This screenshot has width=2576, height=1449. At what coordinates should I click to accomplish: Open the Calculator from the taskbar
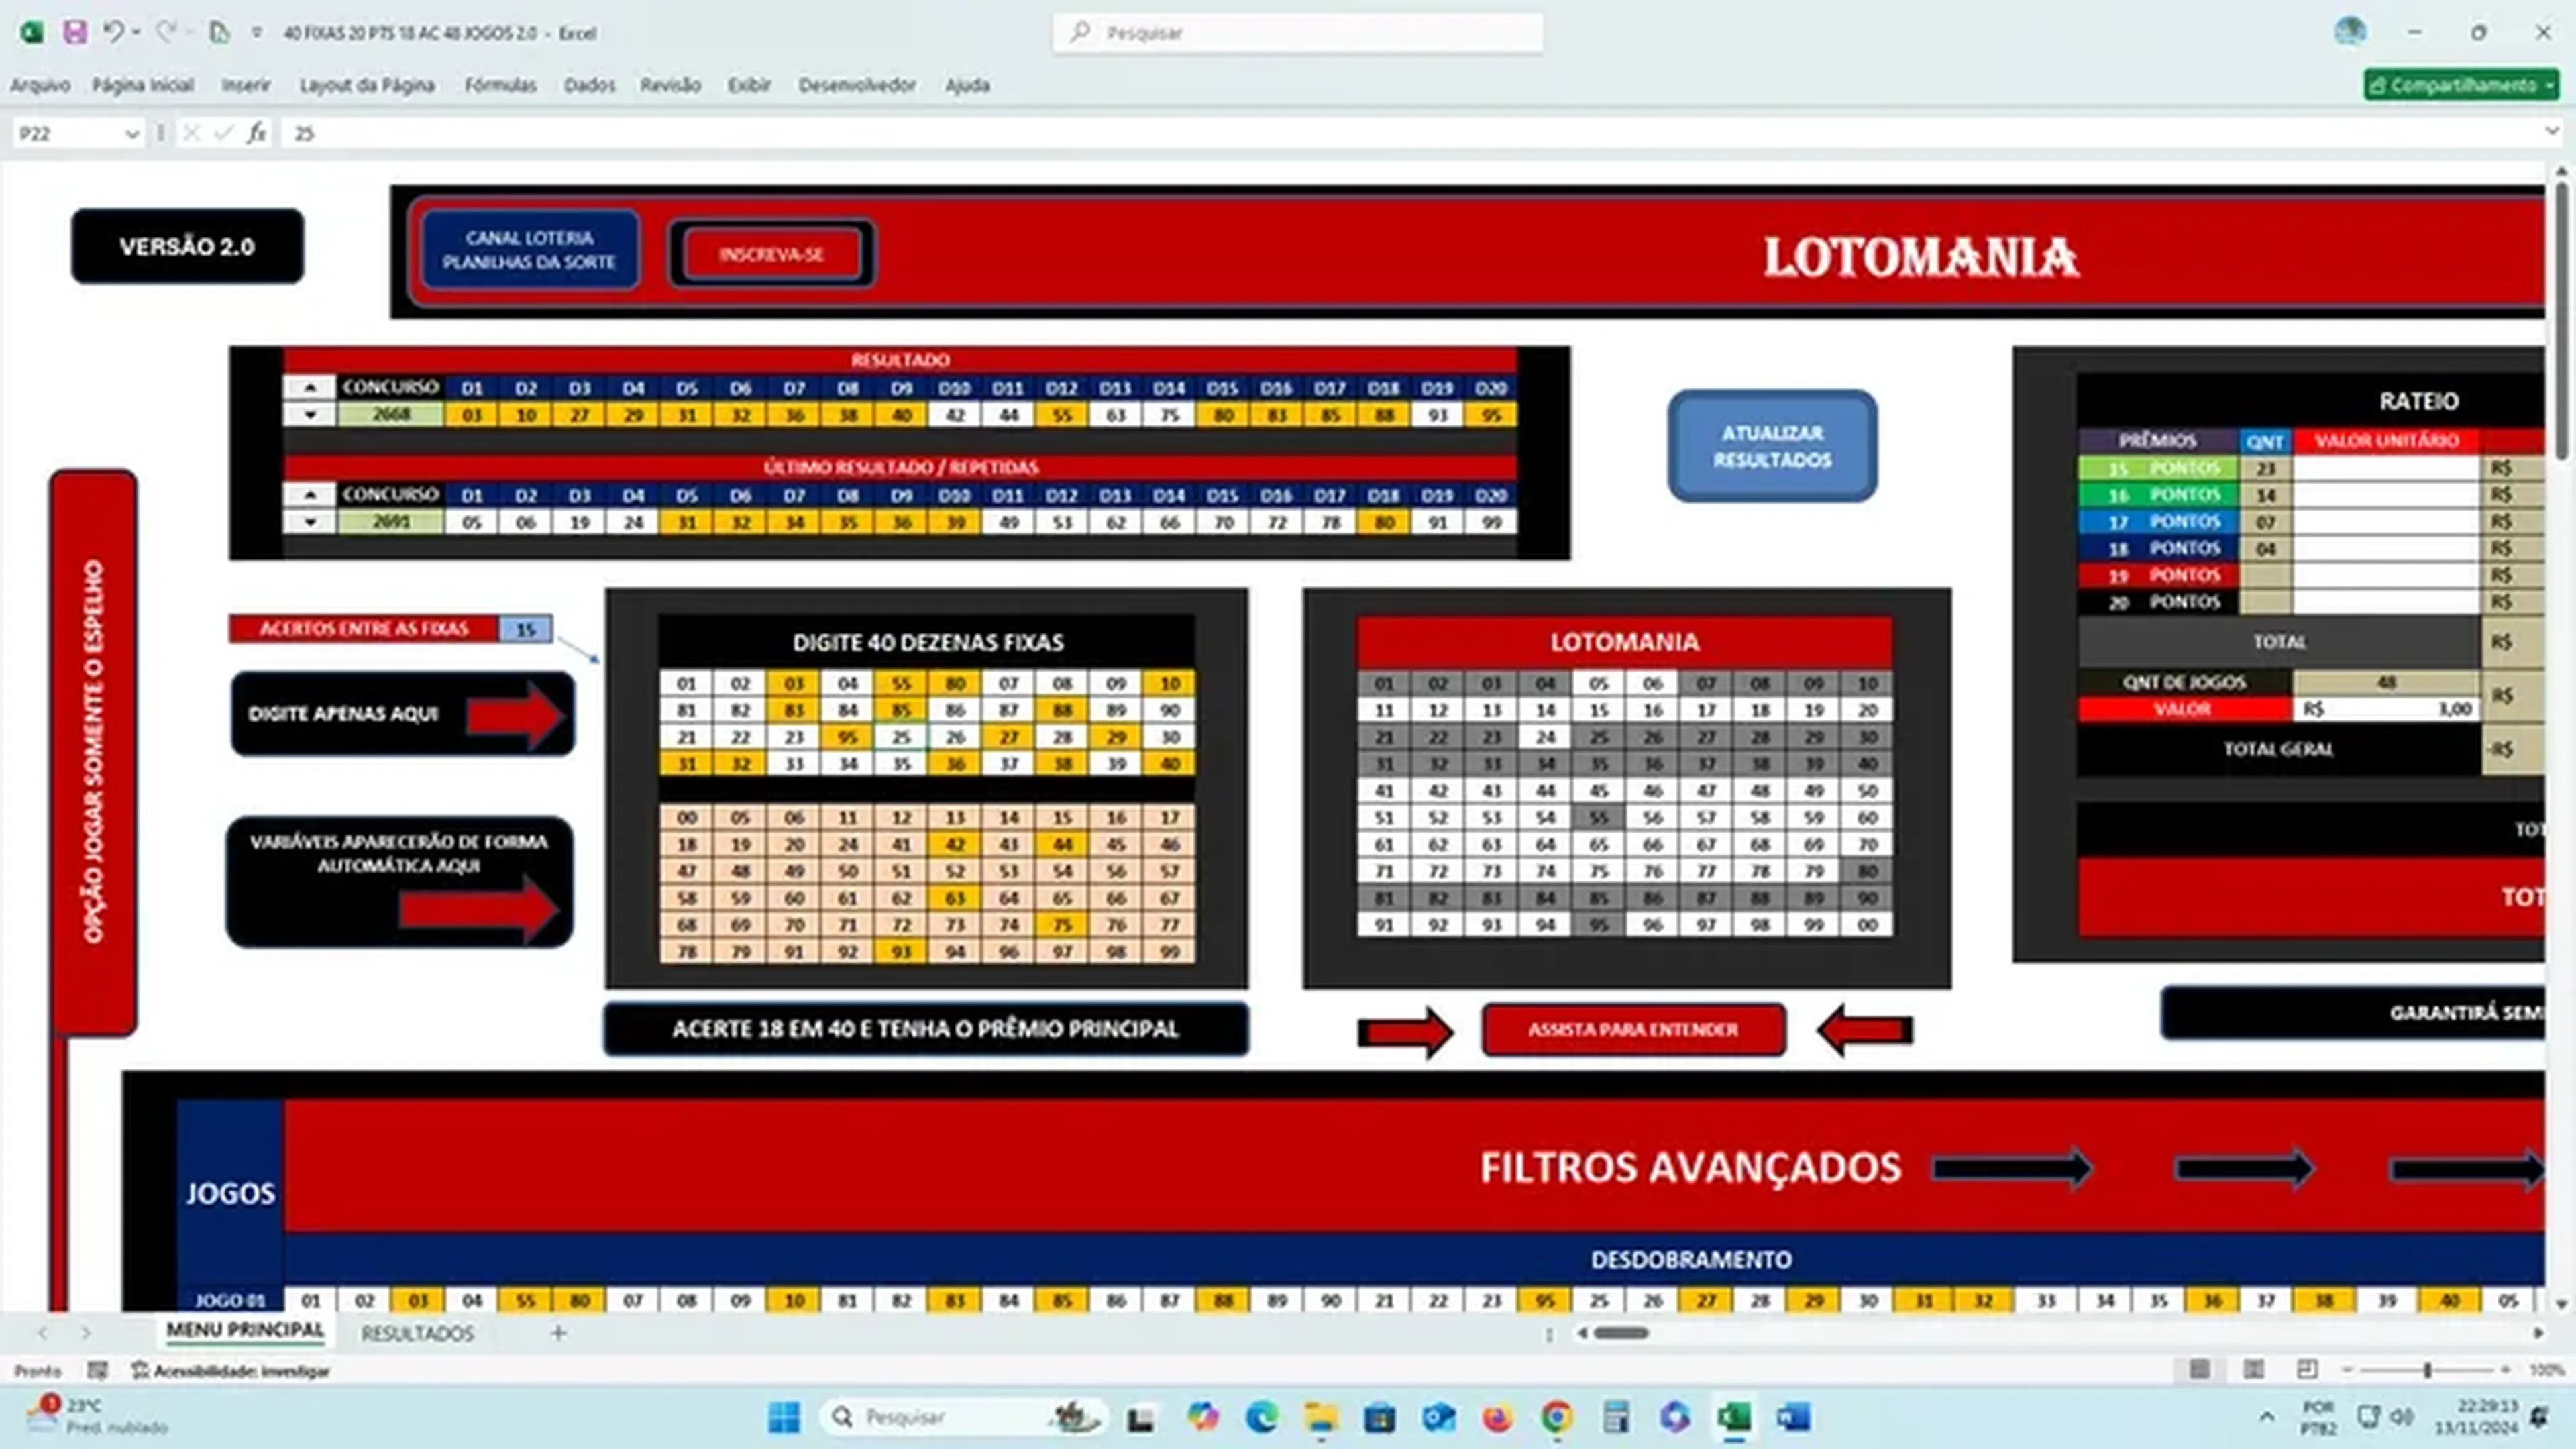(x=1616, y=1417)
